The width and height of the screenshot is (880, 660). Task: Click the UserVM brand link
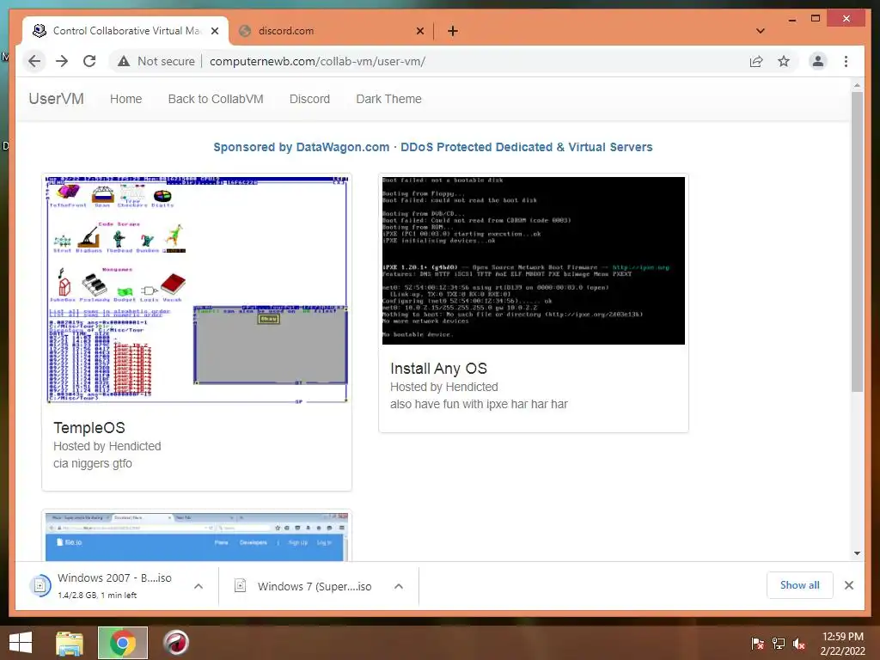[56, 99]
